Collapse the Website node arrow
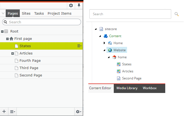The image size is (188, 116). 105,50
